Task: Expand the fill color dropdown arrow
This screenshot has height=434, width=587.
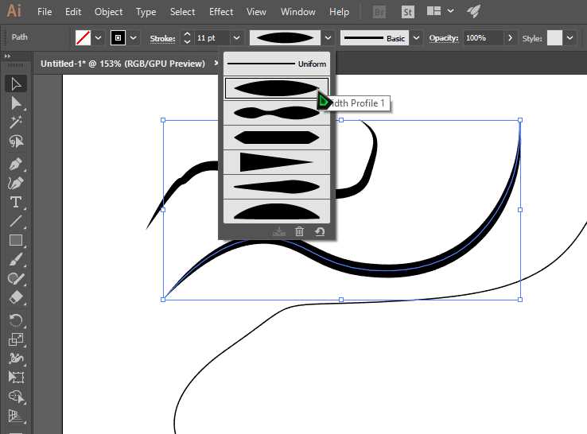Action: tap(98, 38)
